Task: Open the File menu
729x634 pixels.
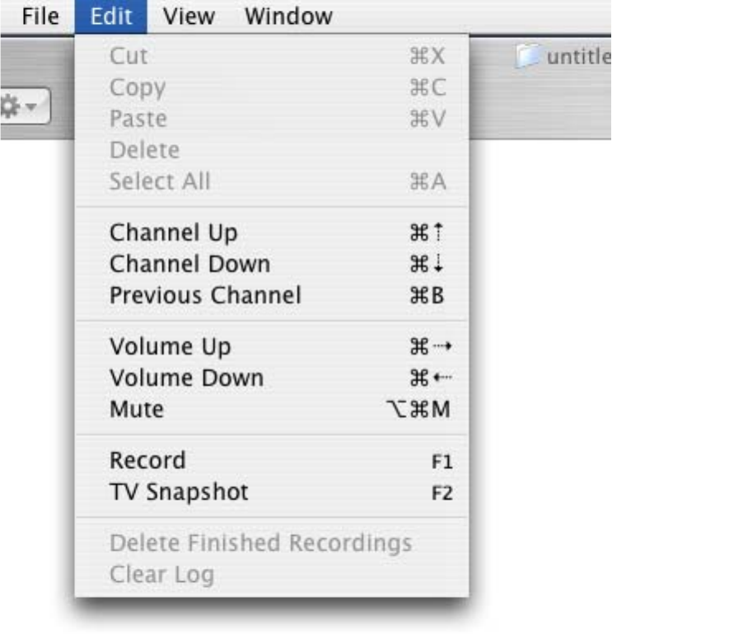Action: [x=41, y=16]
